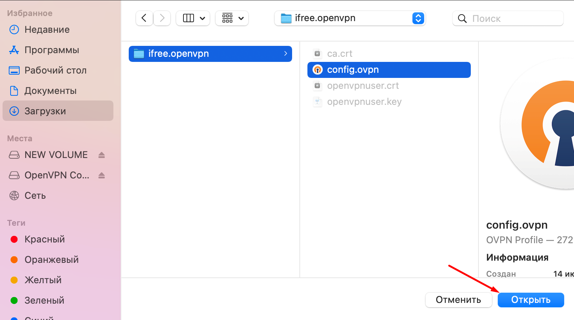Expand the ifree.openvpn folder chevron
Viewport: 574px width, 320px height.
[286, 54]
